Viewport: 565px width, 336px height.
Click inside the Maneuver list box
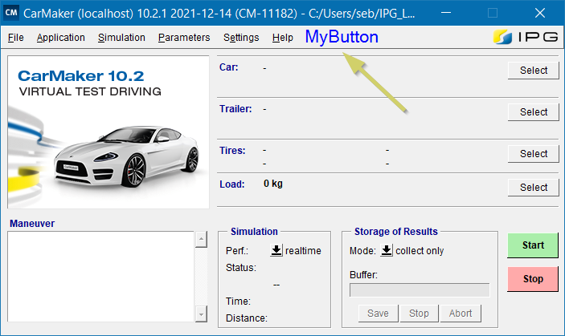pyautogui.click(x=101, y=277)
